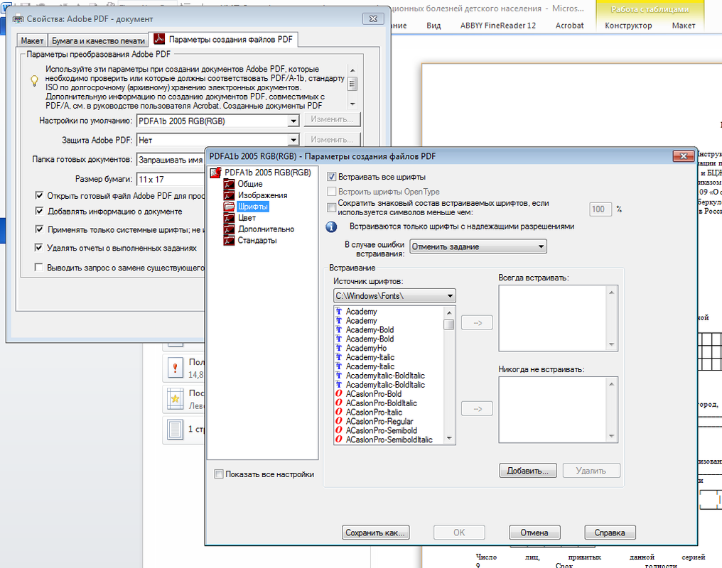Image resolution: width=722 pixels, height=568 pixels.
Task: Close the PDFA1b 2005 RGB(RGB) settings dialog
Action: (684, 156)
